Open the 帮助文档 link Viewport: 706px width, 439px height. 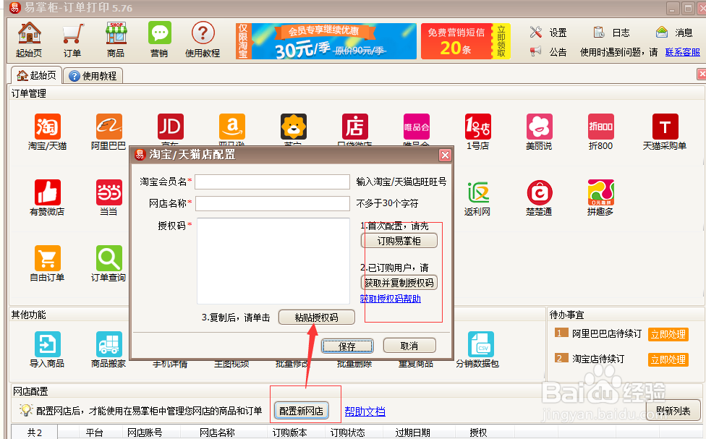click(365, 411)
